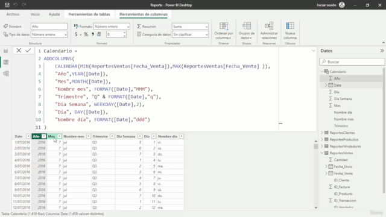
Task: Open the currency symbol dropdown arrow
Action: point(80,35)
